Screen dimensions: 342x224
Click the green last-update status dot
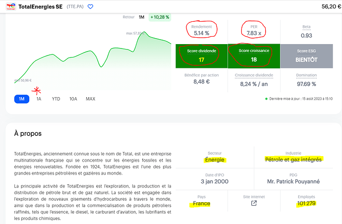point(266,99)
